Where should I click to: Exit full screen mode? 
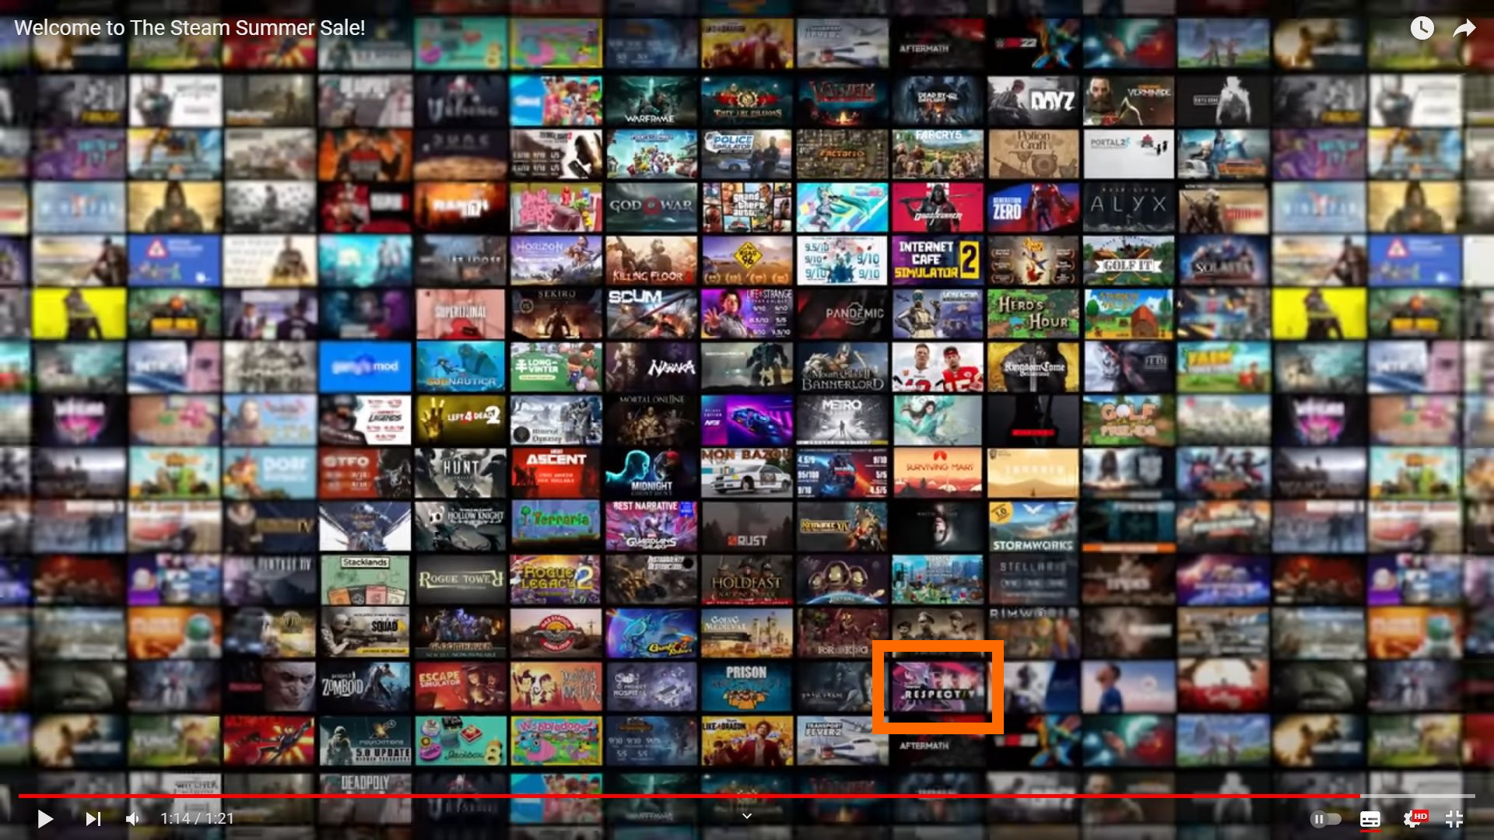coord(1454,819)
